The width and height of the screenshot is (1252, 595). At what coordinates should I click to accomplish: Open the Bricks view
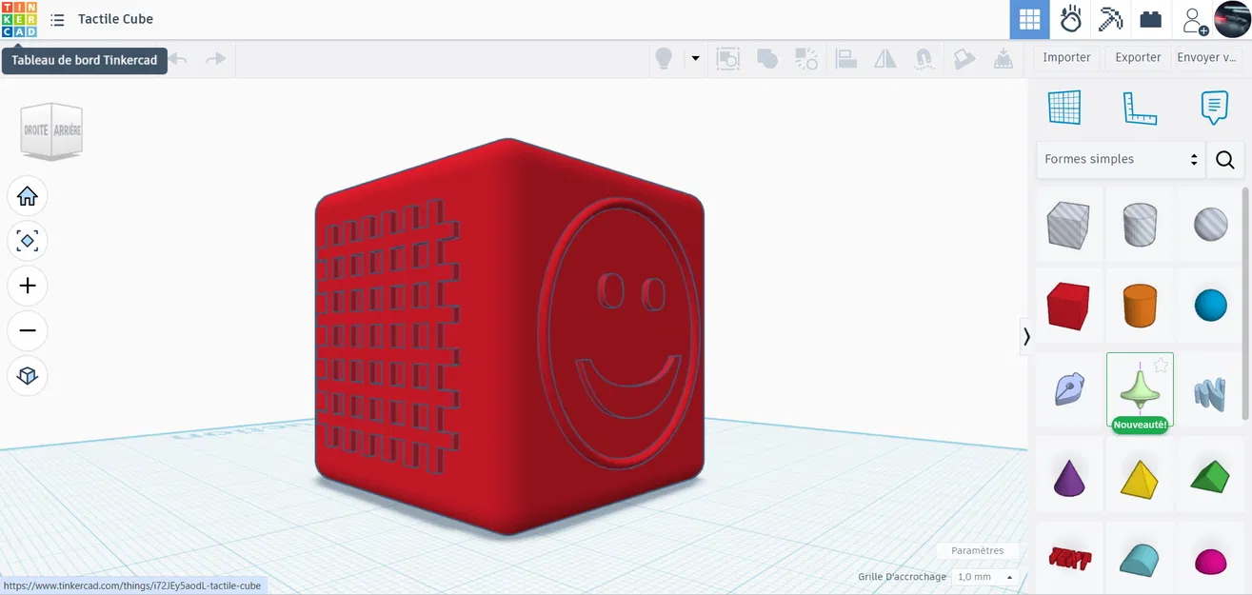pos(1151,19)
